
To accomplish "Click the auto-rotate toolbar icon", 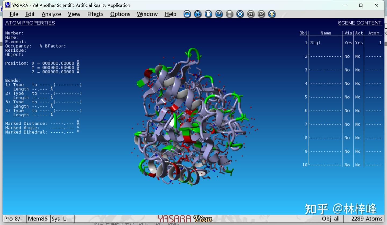I will pyautogui.click(x=272, y=14).
